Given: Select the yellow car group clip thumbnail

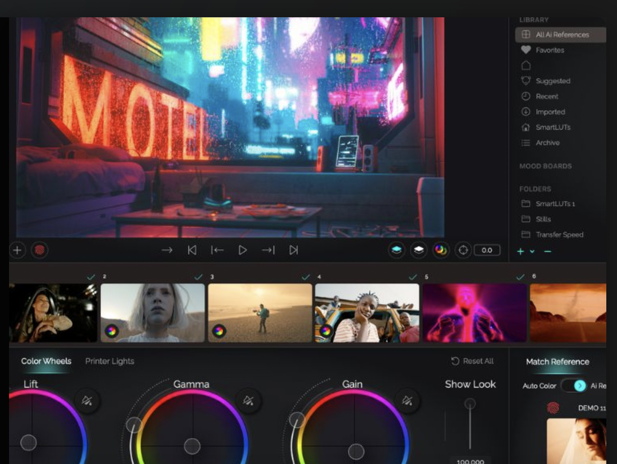Looking at the screenshot, I should (367, 313).
